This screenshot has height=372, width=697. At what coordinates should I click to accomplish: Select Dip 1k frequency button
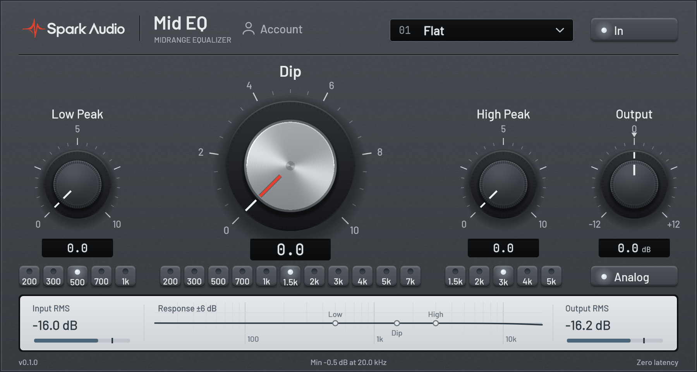(x=266, y=277)
